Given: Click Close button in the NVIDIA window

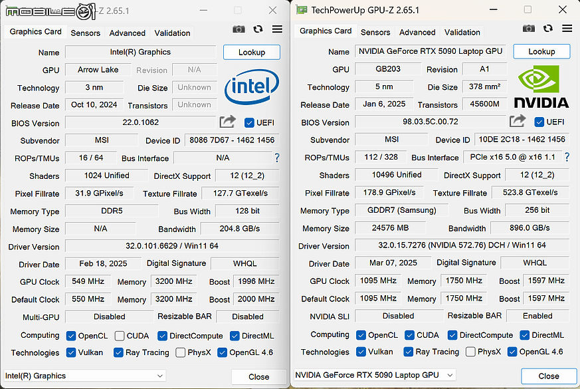Looking at the screenshot, I should [549, 376].
